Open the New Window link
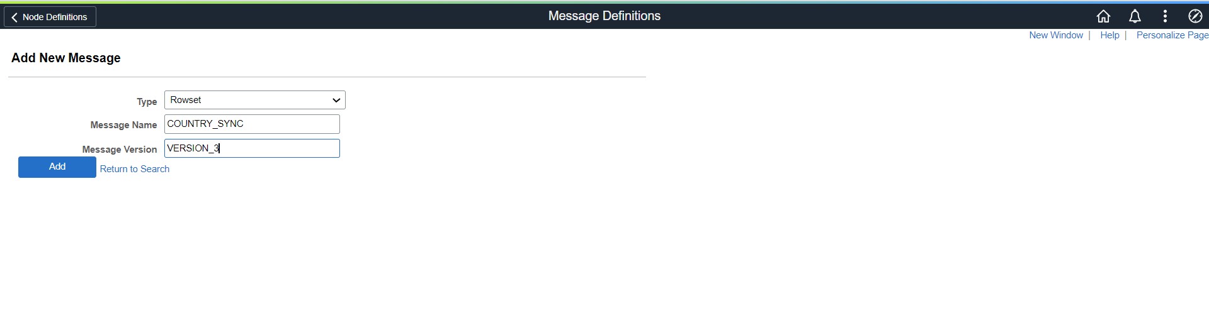1209x328 pixels. pyautogui.click(x=1056, y=35)
